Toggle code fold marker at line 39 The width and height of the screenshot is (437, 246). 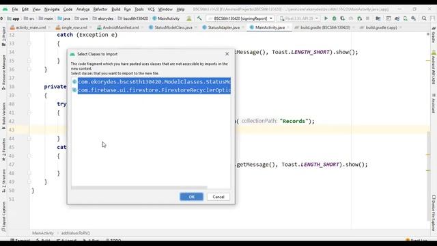pyautogui.click(x=29, y=96)
